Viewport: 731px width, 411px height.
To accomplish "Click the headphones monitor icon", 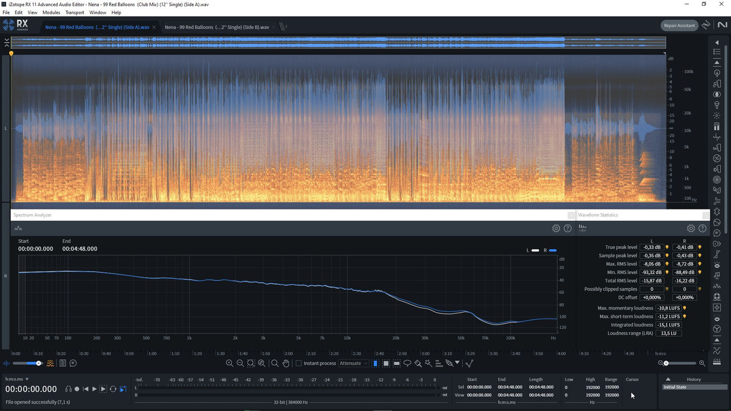I will pyautogui.click(x=69, y=389).
